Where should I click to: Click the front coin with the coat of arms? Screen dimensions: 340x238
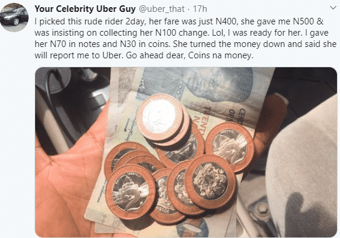pos(210,181)
